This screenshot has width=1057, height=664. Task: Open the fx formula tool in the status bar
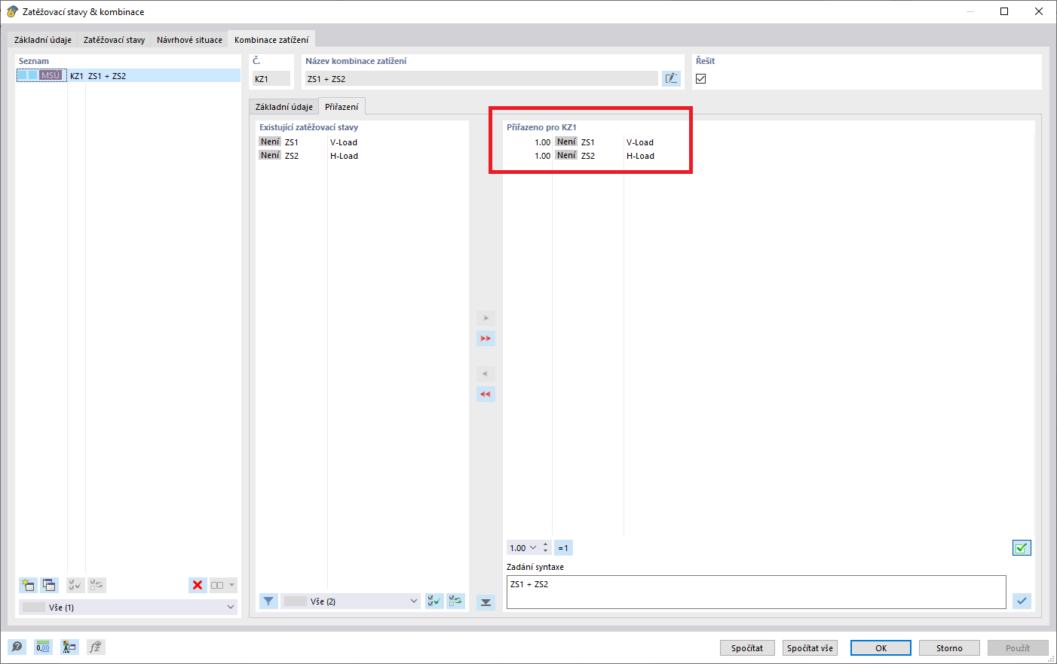tap(96, 647)
